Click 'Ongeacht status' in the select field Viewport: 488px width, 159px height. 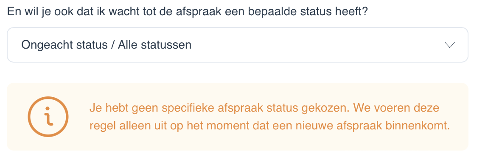(x=64, y=45)
